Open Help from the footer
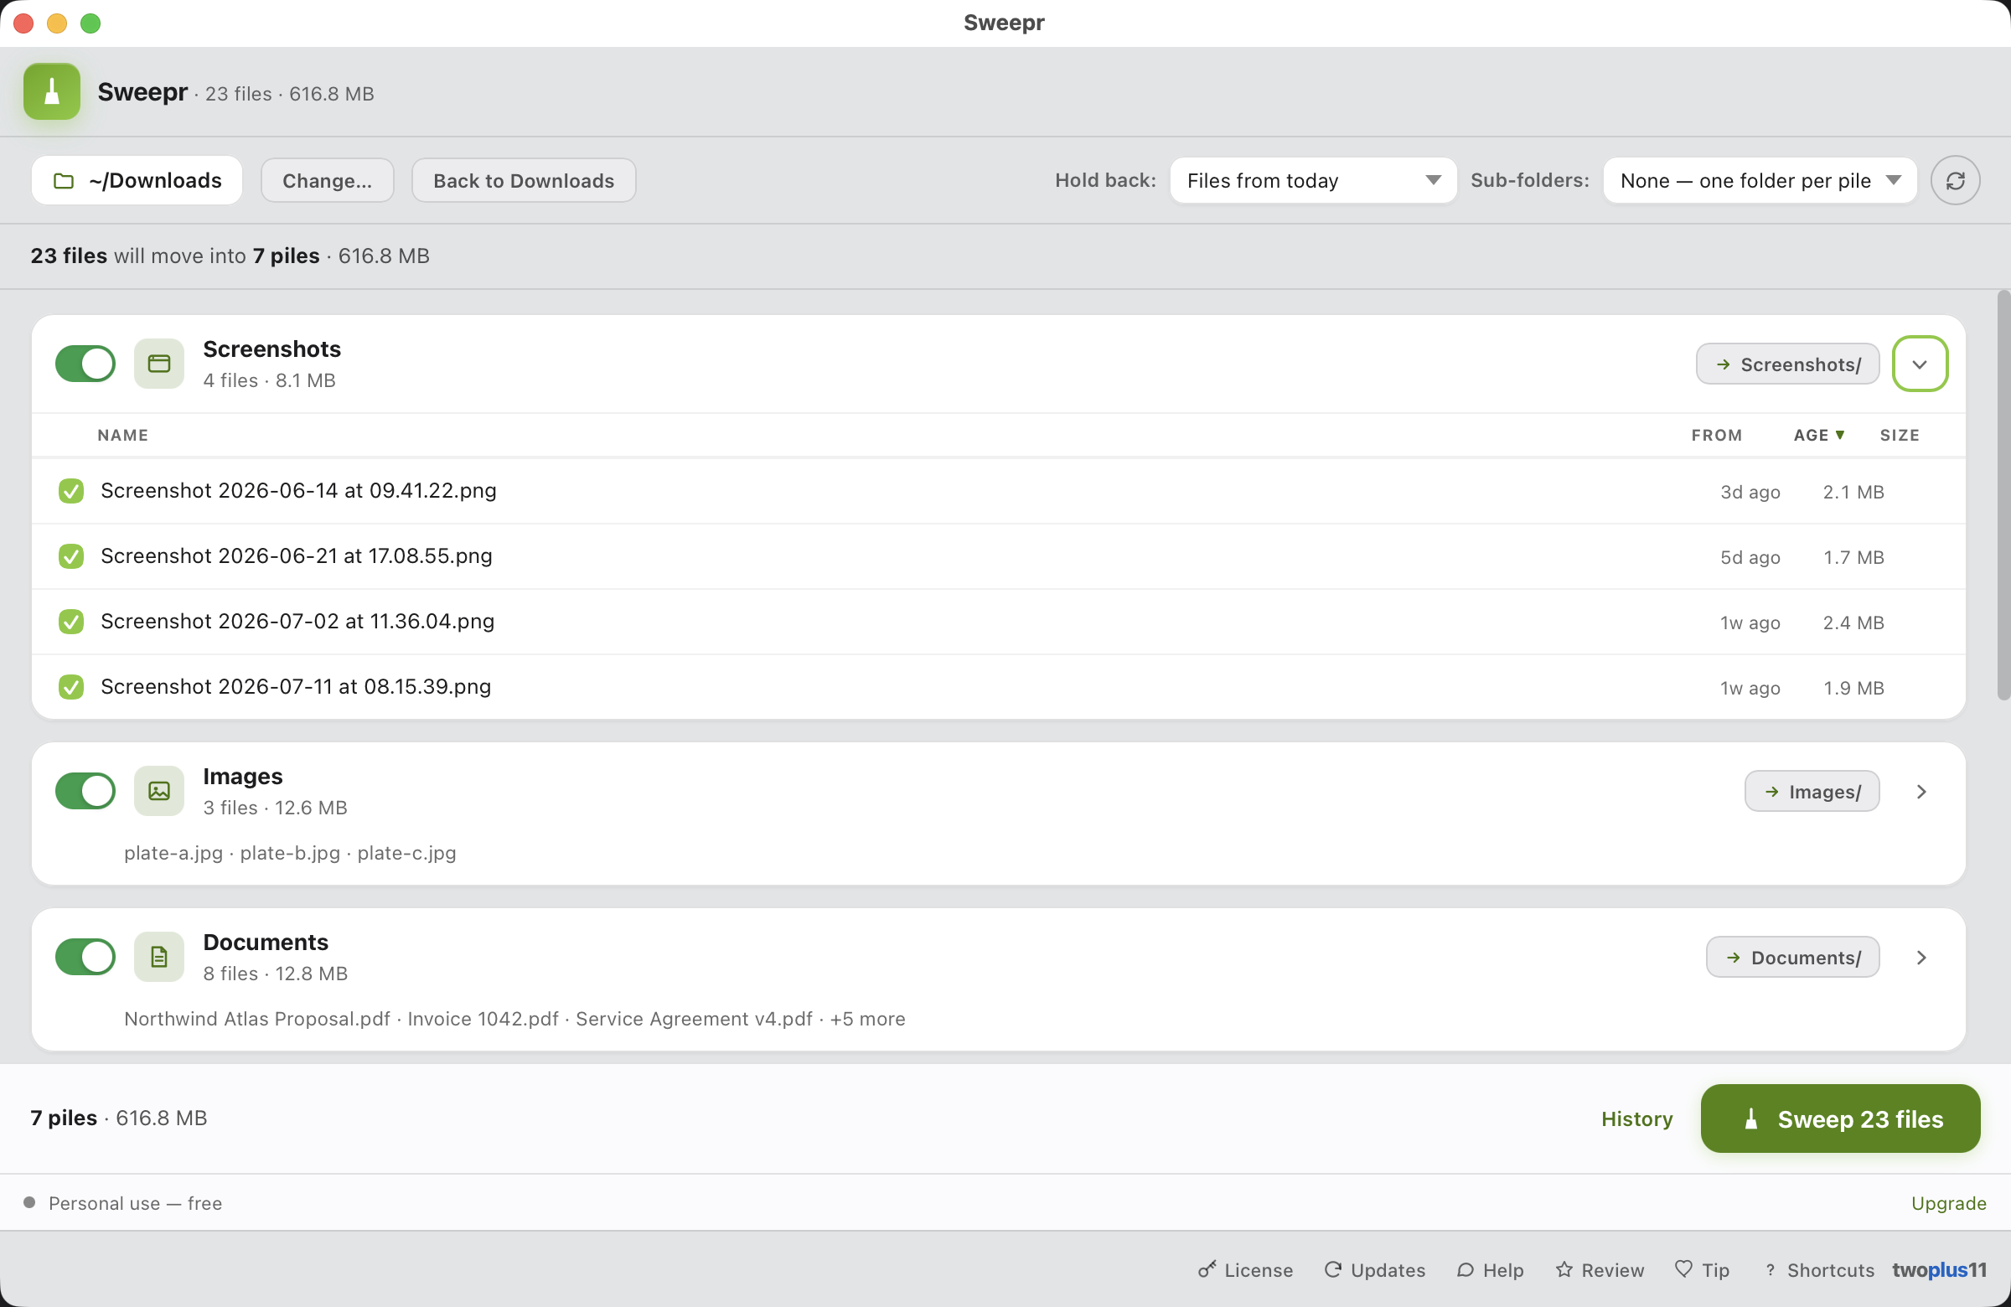 pos(1491,1269)
